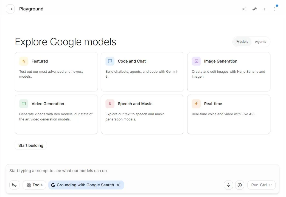
Task: Open the Image Generation card
Action: click(x=229, y=72)
